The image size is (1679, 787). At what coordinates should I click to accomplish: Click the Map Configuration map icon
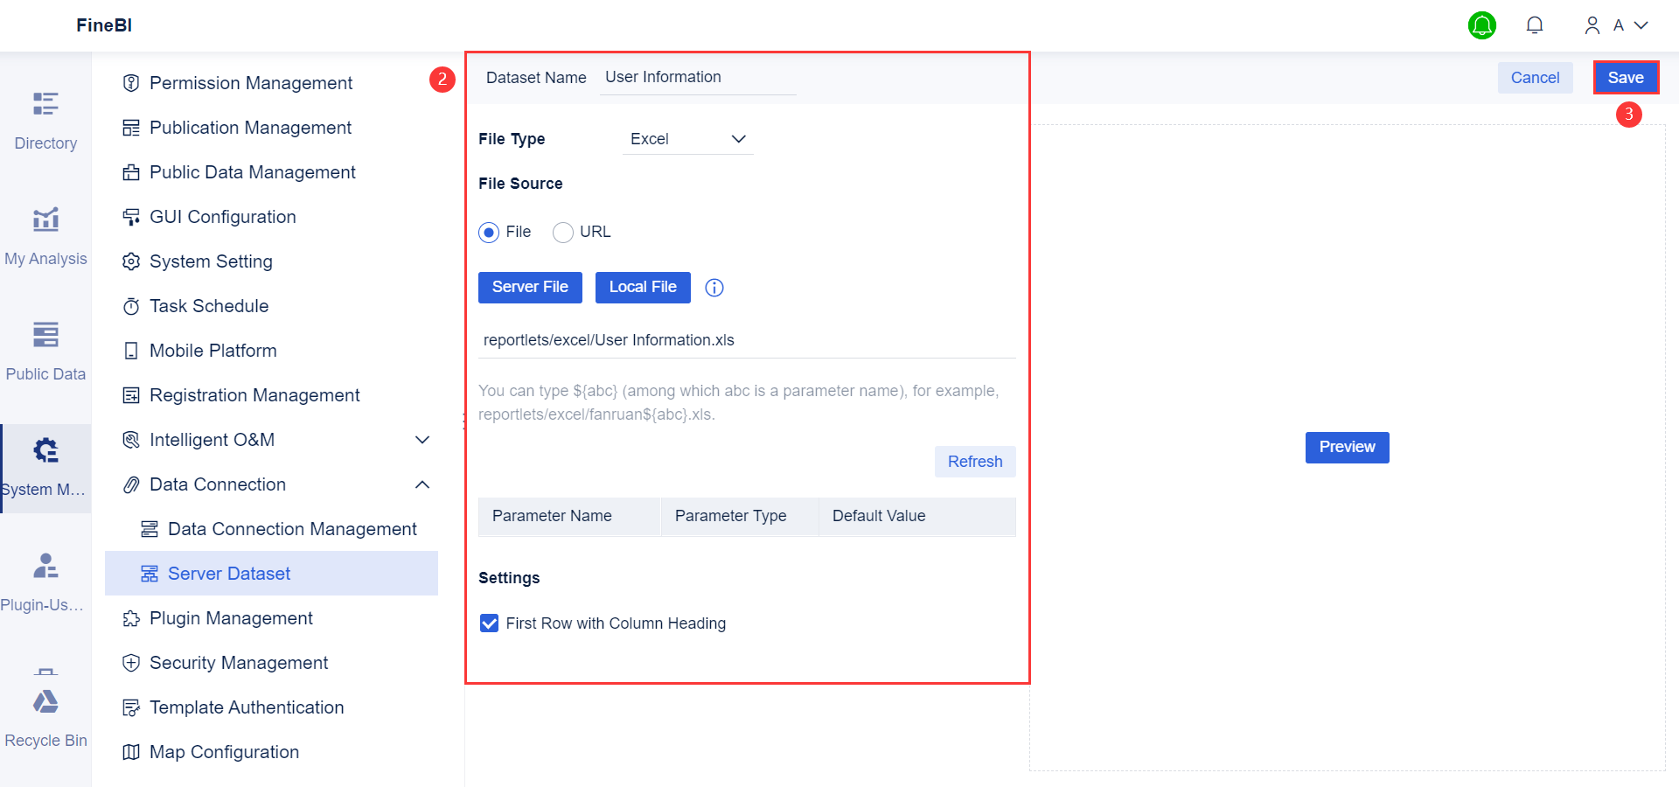[131, 752]
